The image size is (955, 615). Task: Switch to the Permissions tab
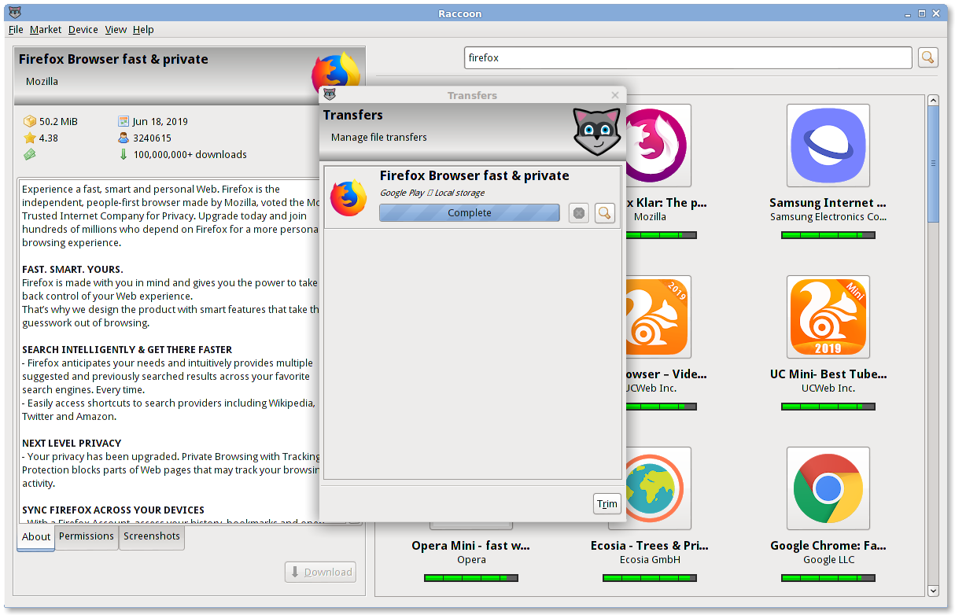point(87,536)
